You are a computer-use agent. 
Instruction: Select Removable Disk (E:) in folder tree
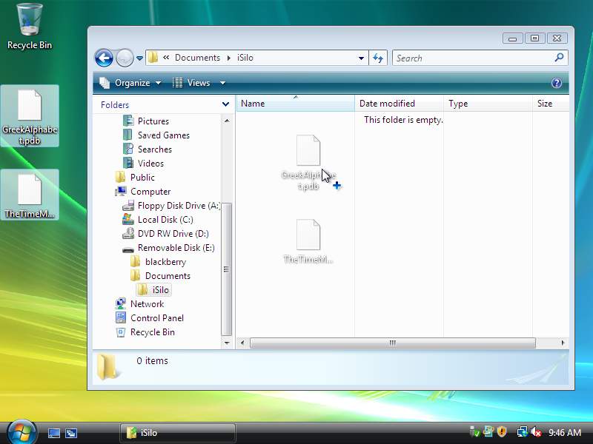click(x=176, y=248)
